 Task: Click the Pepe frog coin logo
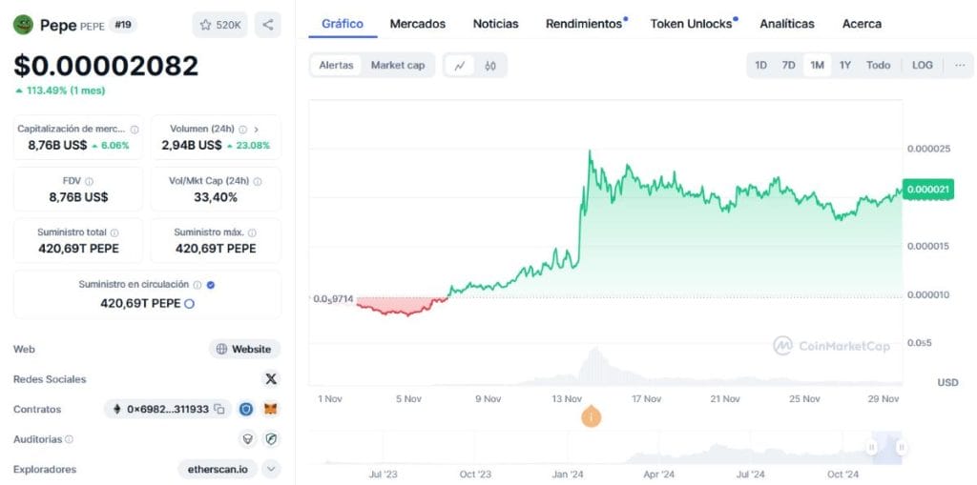(23, 25)
